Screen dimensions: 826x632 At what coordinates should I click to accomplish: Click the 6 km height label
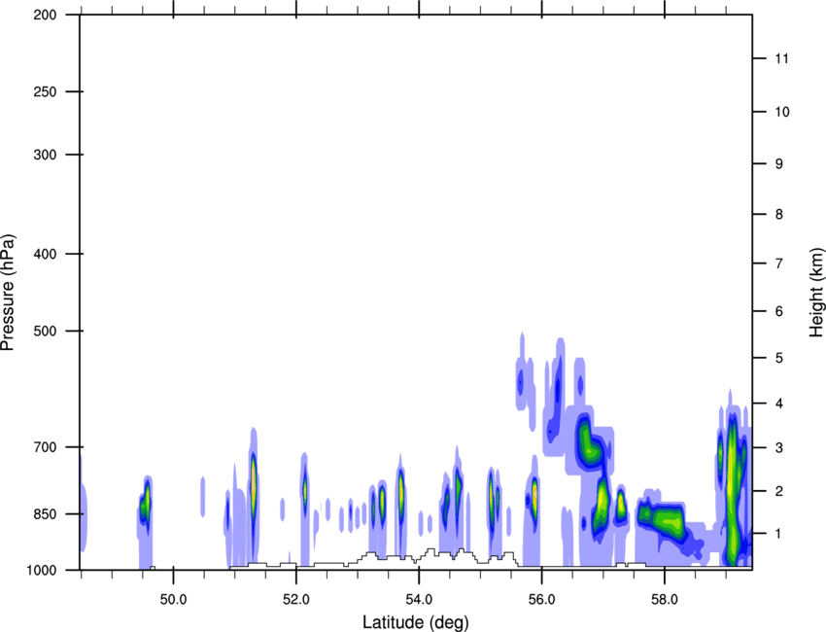click(x=779, y=311)
